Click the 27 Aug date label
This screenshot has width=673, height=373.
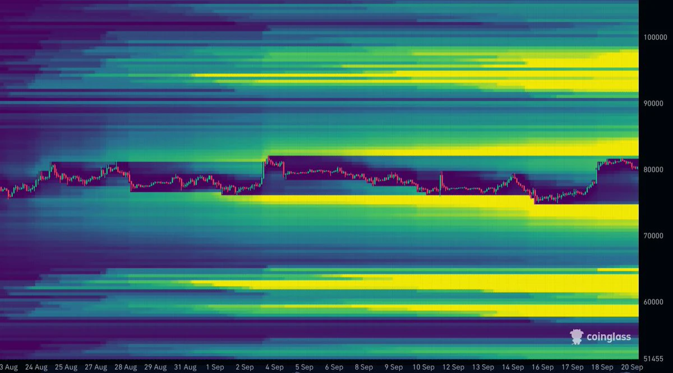tap(96, 367)
